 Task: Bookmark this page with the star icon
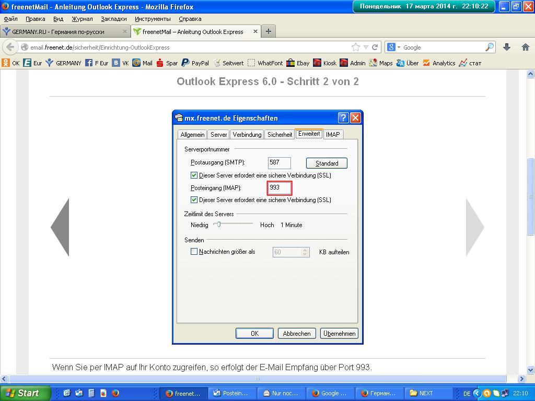pyautogui.click(x=355, y=47)
